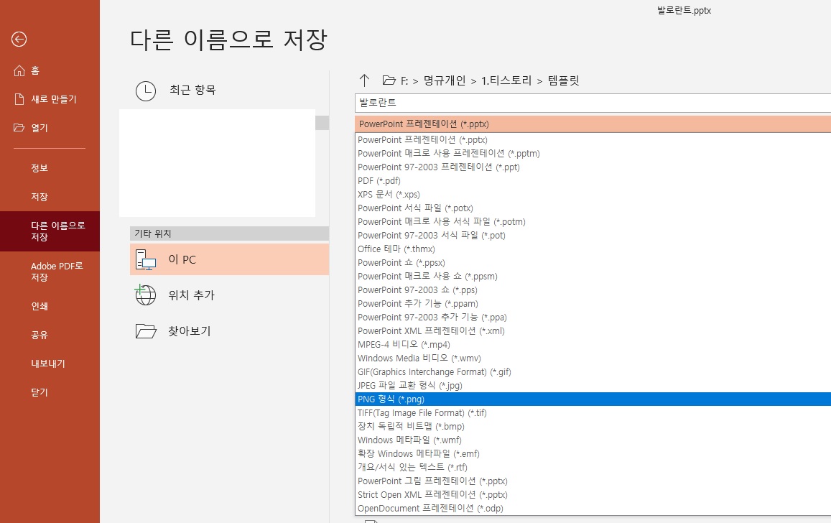Select PowerPoint 추가 기능 (*.ppam)

tap(593, 304)
